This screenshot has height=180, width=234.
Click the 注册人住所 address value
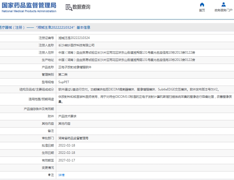pos(126,52)
